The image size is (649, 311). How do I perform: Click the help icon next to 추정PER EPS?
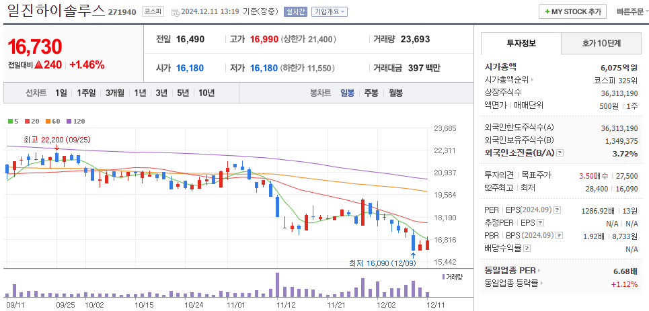540,223
